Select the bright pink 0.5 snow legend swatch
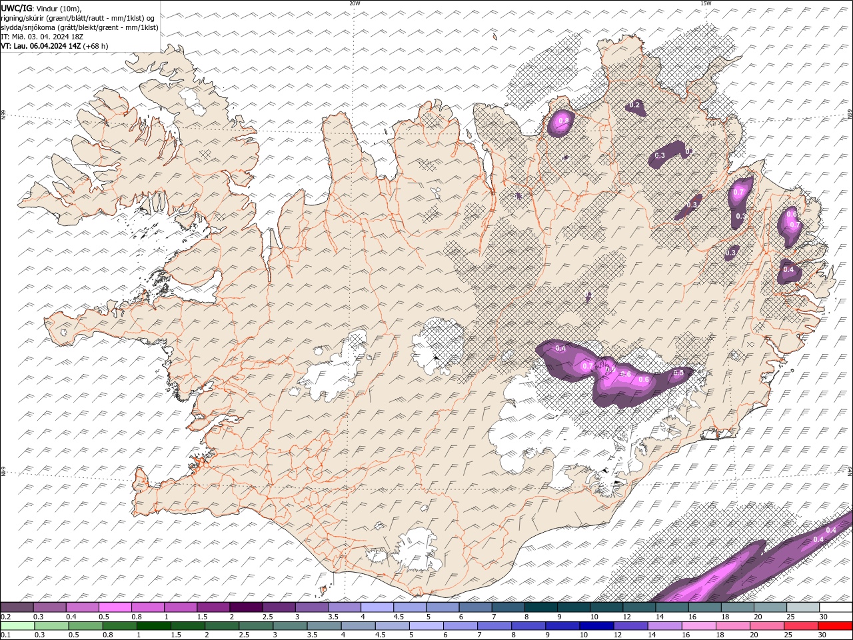This screenshot has height=640, width=853. [115, 607]
